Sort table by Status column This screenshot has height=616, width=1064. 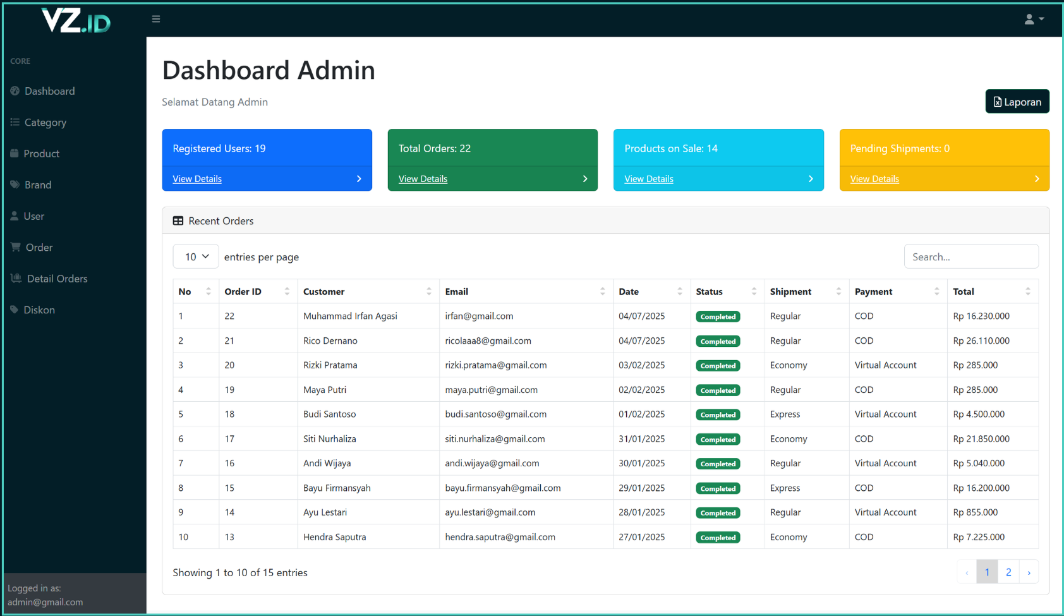[727, 291]
